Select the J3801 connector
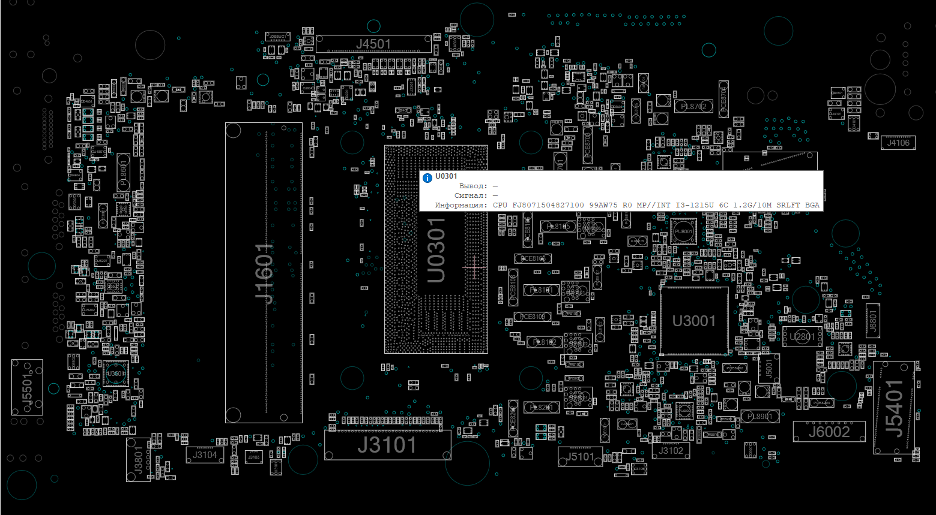Viewport: 936px width, 515px height. pos(138,459)
